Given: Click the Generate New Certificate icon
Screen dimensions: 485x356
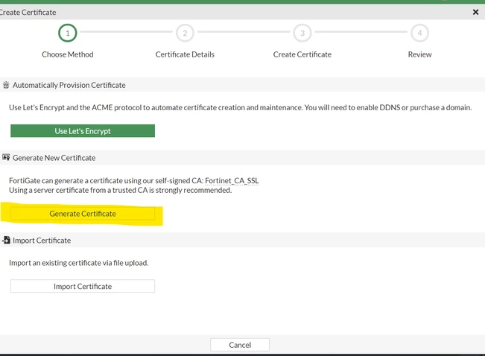Looking at the screenshot, I should 6,157.
